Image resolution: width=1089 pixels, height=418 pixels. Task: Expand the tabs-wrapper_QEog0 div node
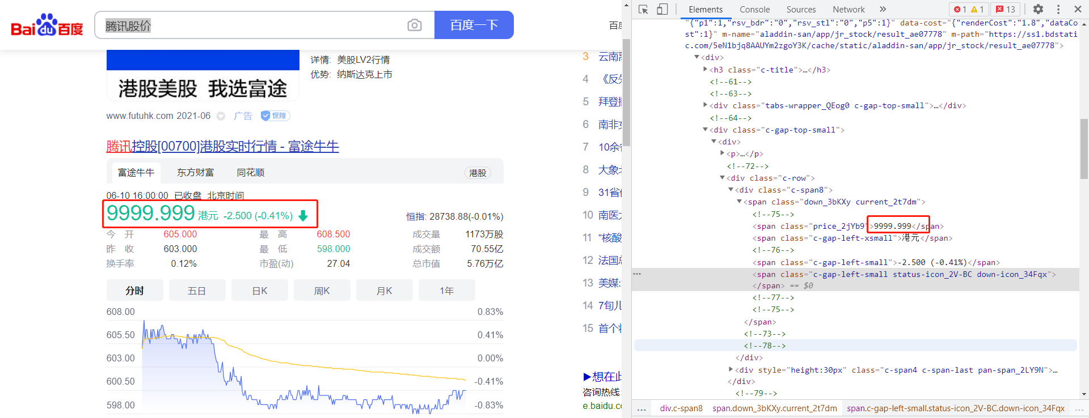tap(706, 105)
